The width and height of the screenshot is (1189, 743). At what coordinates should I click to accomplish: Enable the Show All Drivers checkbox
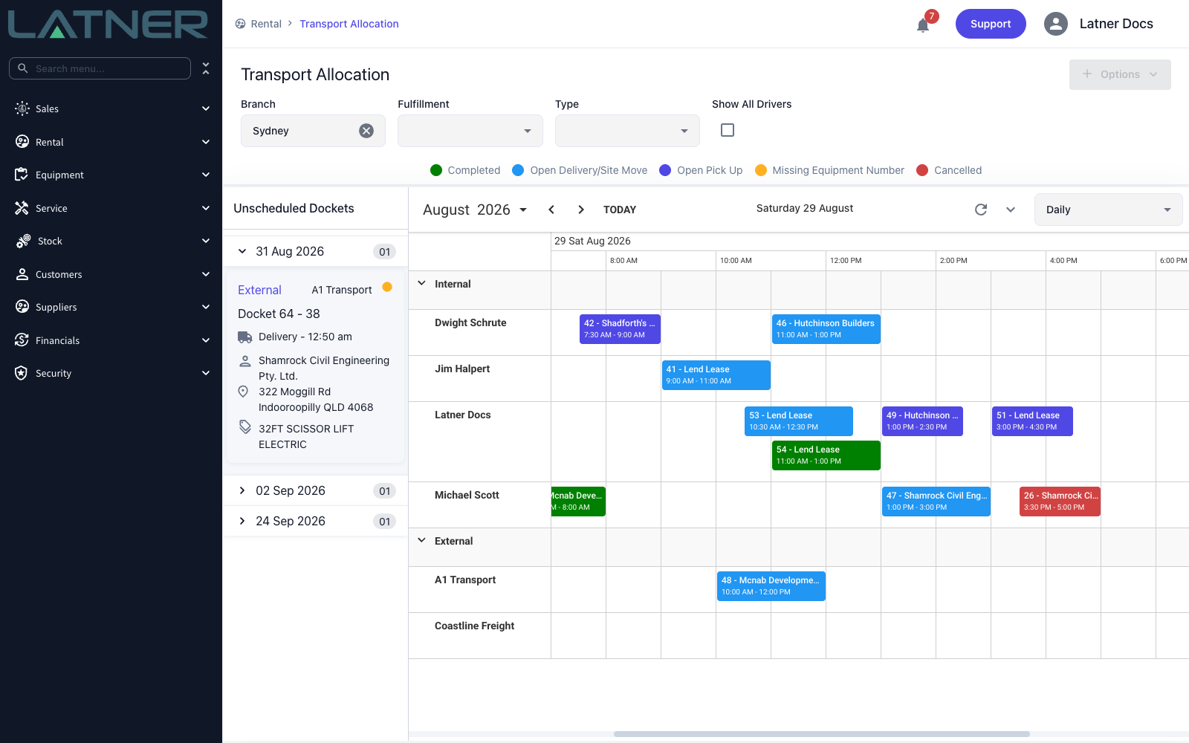click(728, 130)
